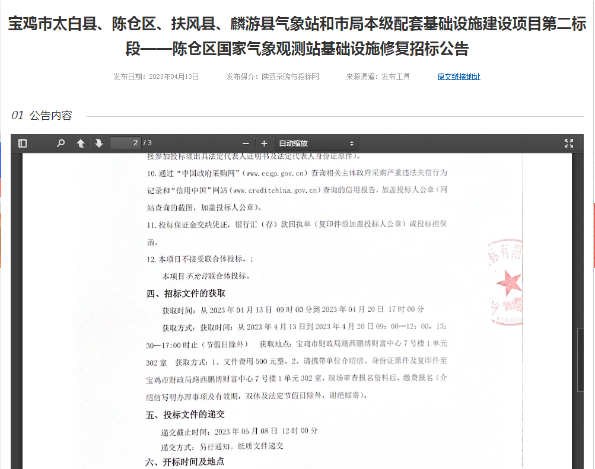Click the 四、招标文件的获取 heading
595x469 pixels.
pyautogui.click(x=186, y=293)
